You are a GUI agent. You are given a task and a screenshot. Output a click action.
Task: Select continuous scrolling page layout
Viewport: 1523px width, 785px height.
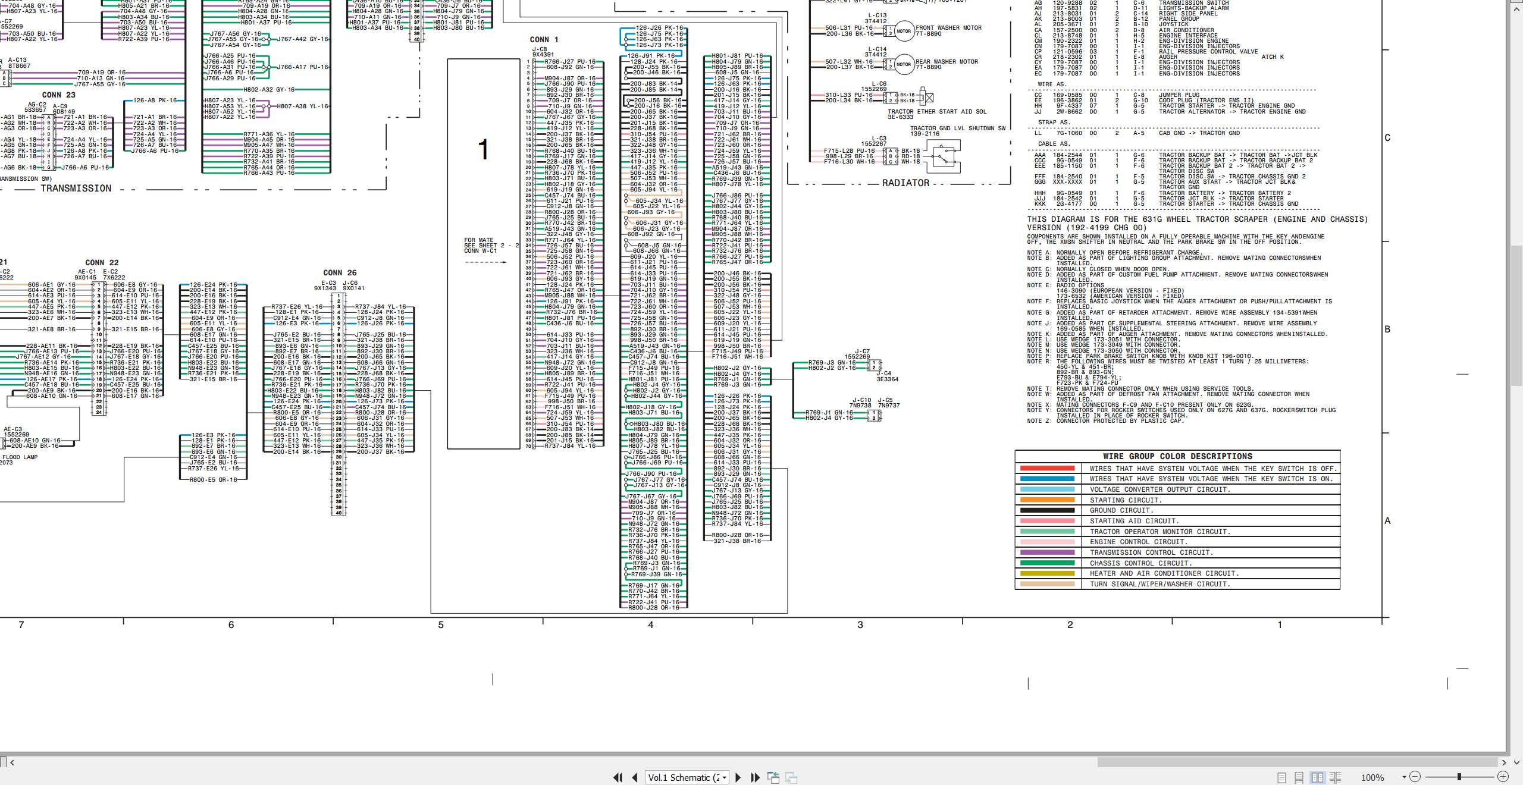coord(1299,777)
